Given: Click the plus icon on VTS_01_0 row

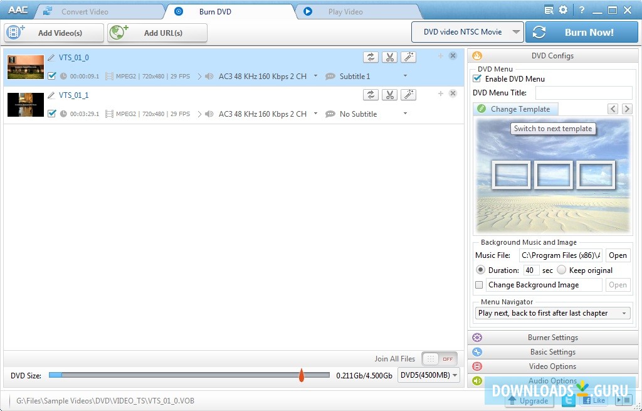Looking at the screenshot, I should 441,56.
